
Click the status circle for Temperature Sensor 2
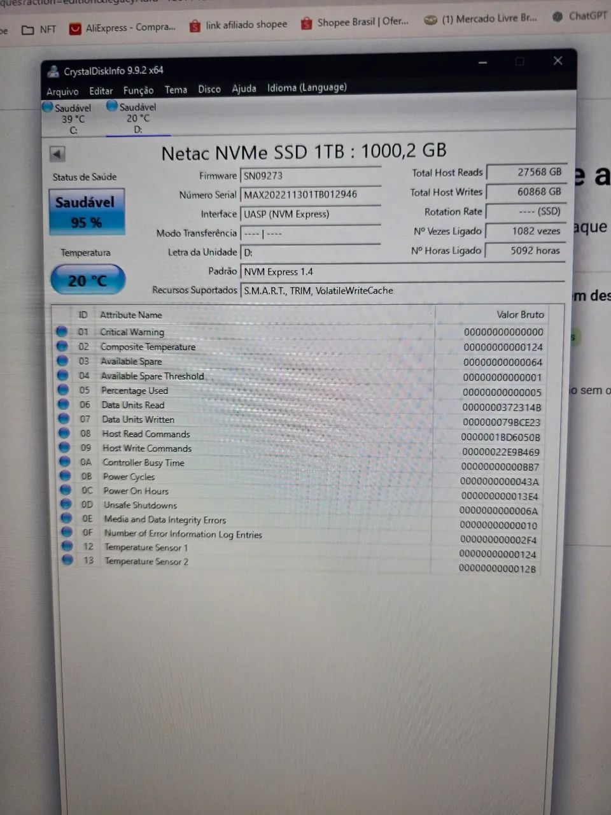(67, 560)
